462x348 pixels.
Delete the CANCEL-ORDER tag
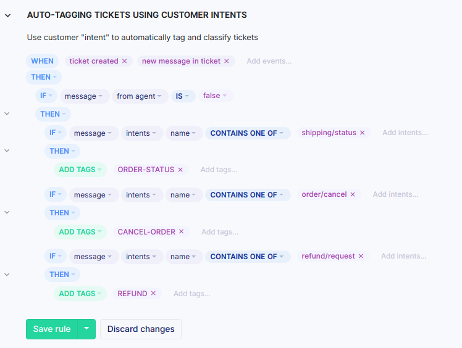(182, 232)
